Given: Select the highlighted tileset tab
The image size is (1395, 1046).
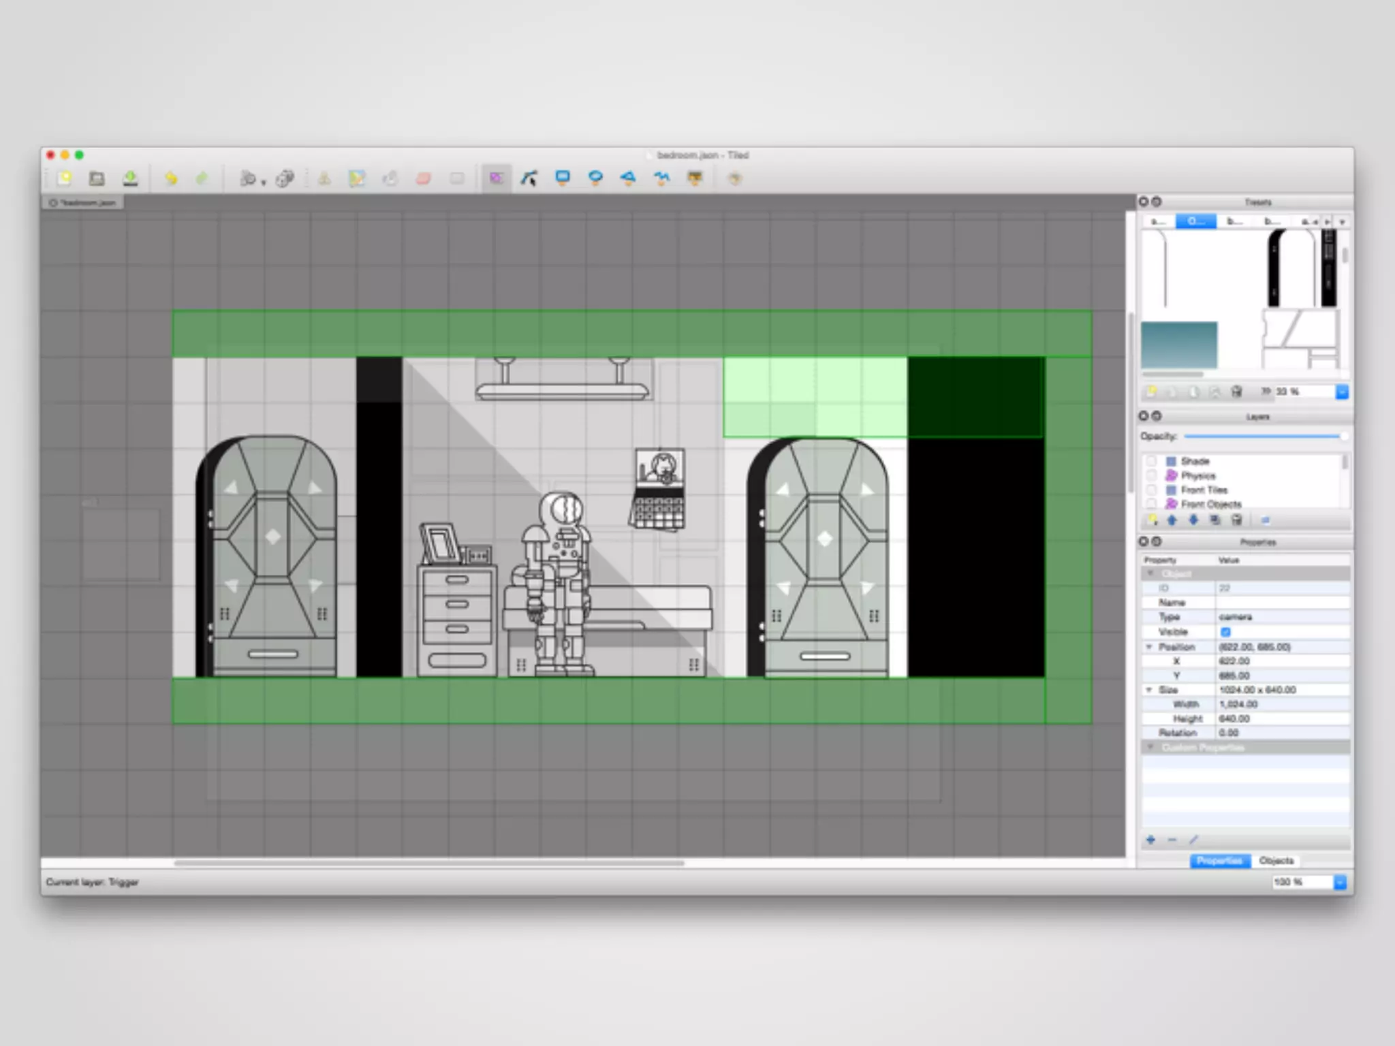Looking at the screenshot, I should click(1195, 221).
